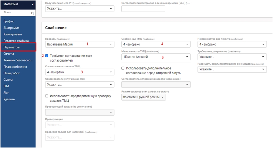Viewport: 273px width, 148px height.
Task: Enable "Использовать предварительную проверку заказов ТМЦ" checkbox
Action: click(47, 96)
